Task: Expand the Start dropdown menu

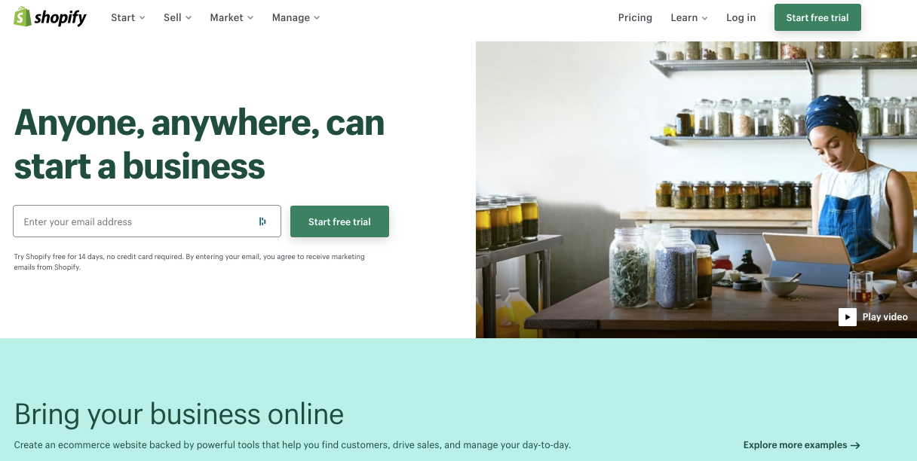Action: (127, 17)
